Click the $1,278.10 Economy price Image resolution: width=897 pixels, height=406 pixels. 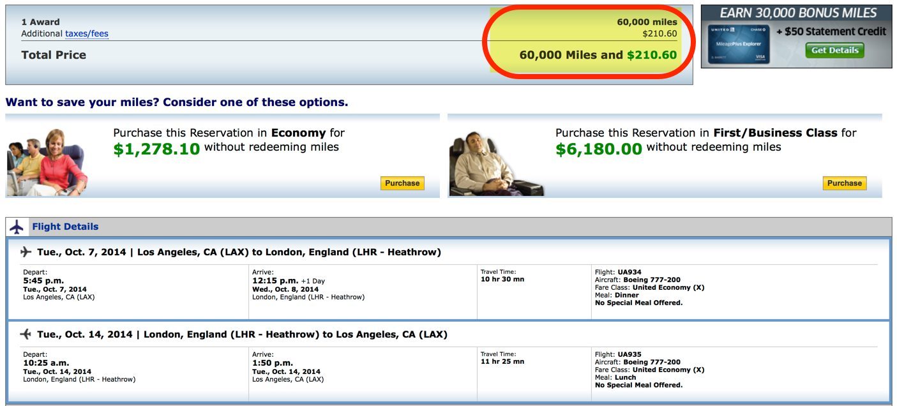(156, 149)
